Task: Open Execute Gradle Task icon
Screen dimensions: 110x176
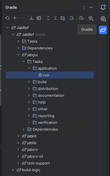Action: [39, 18]
